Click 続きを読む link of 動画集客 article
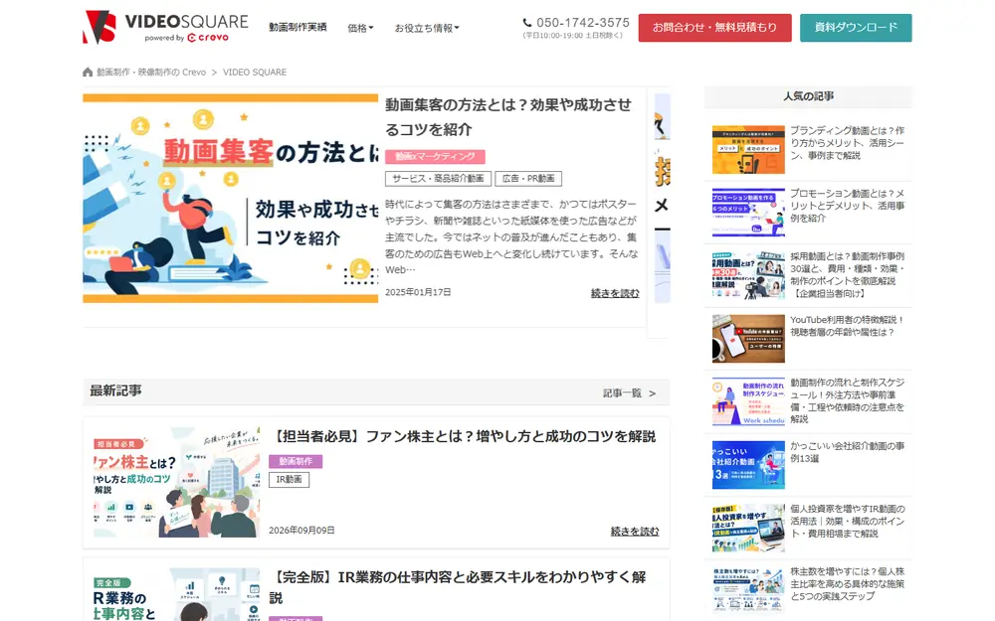Viewport: 995px width, 621px height. [x=615, y=293]
